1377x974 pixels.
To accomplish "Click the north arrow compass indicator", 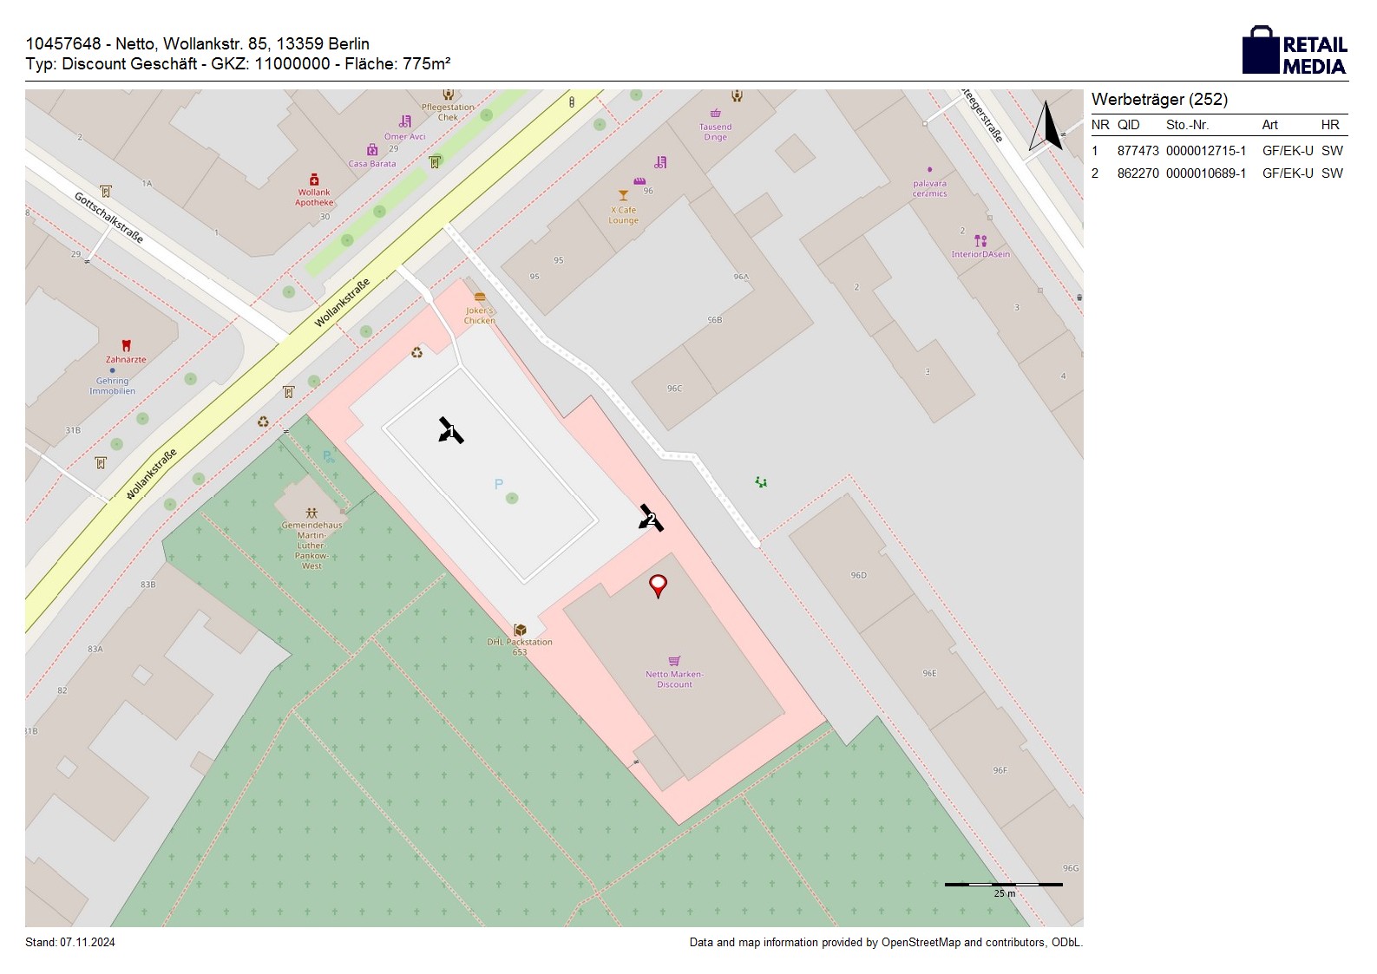I will [1046, 127].
